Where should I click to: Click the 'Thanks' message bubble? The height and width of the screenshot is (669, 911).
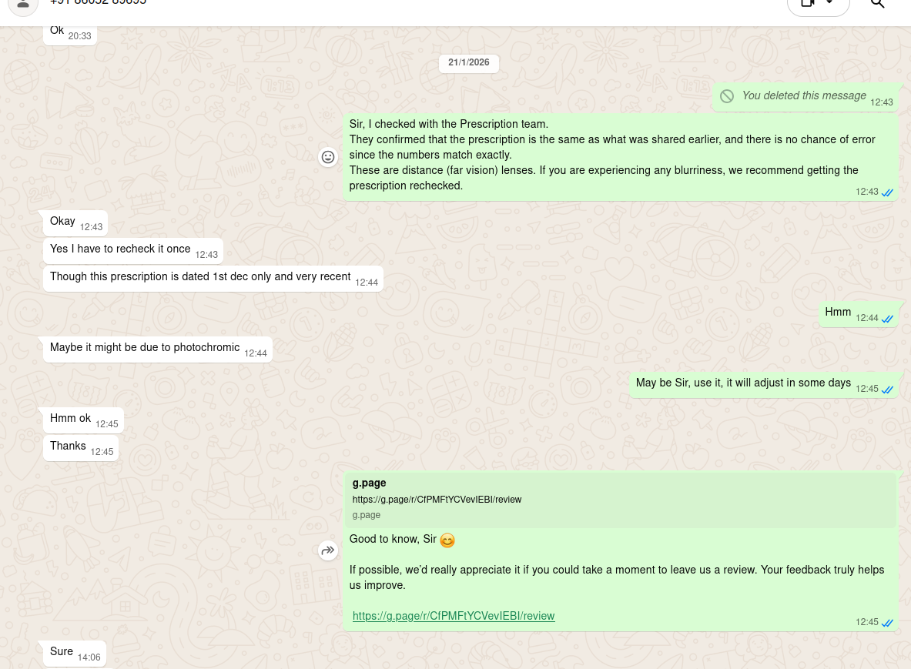click(x=81, y=448)
